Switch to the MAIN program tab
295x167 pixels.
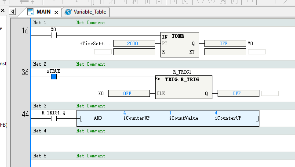44,12
